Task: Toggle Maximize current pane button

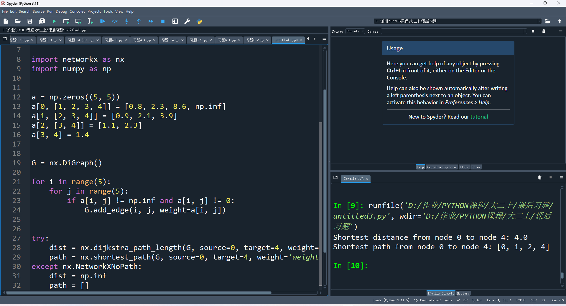Action: 175,21
